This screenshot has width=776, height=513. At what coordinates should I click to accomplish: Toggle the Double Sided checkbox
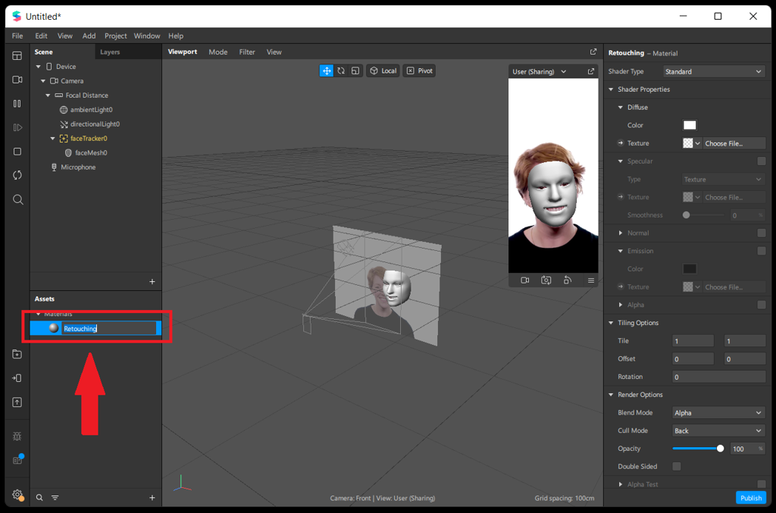tap(677, 467)
